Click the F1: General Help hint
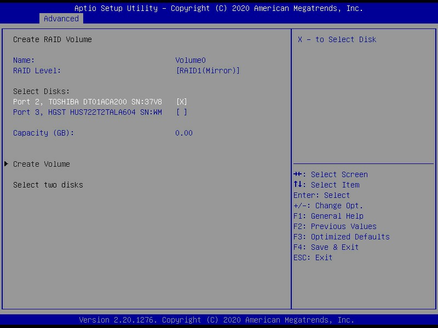 pos(328,216)
